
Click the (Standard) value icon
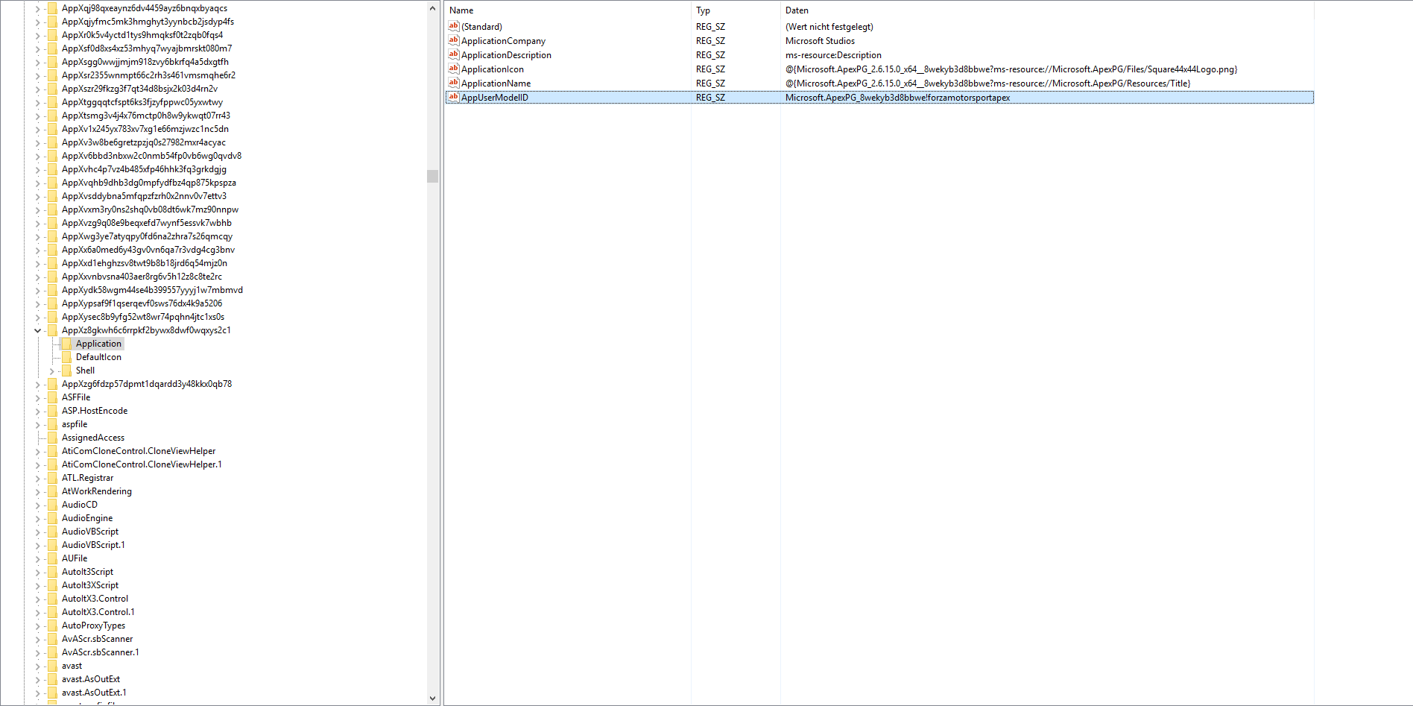click(x=453, y=26)
